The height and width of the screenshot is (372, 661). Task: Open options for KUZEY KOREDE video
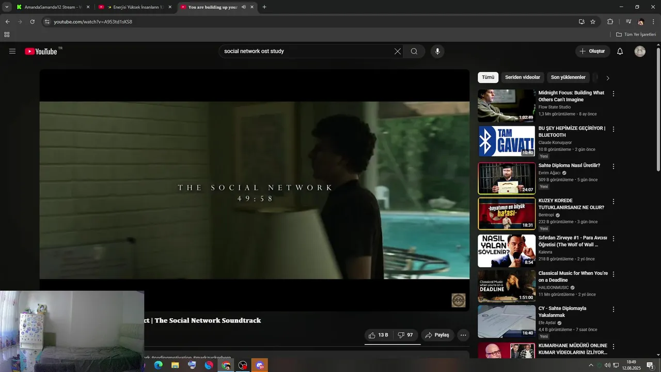click(x=613, y=202)
